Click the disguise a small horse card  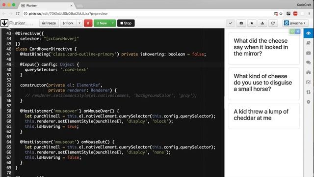point(264,84)
